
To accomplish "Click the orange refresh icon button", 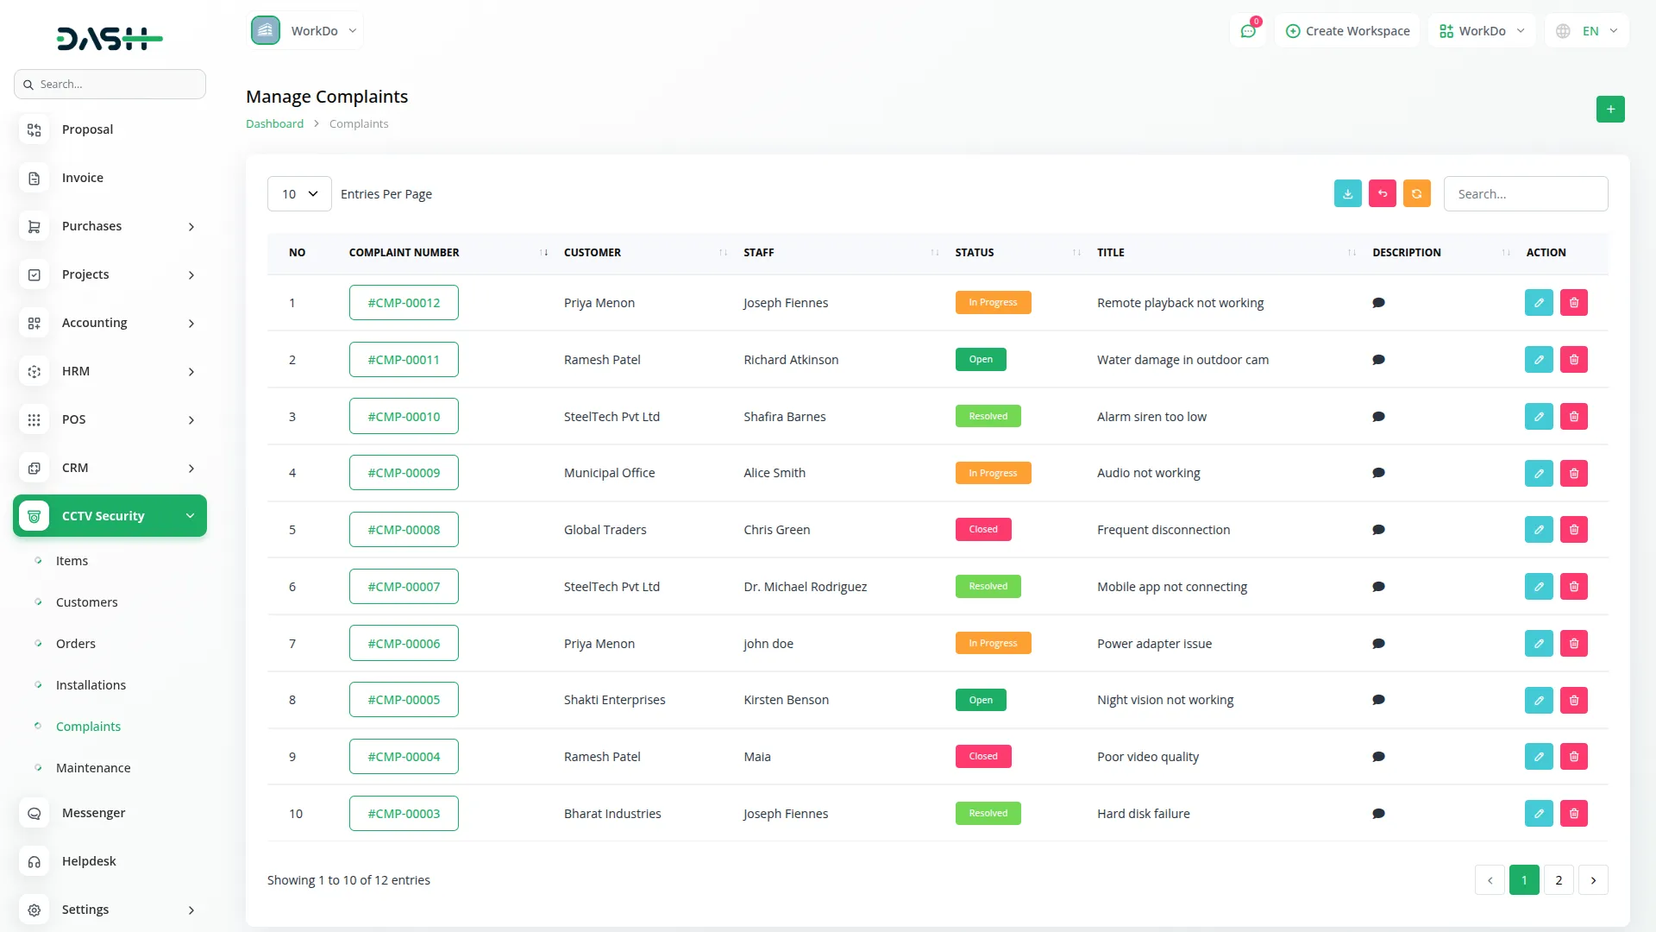I will click(1416, 193).
